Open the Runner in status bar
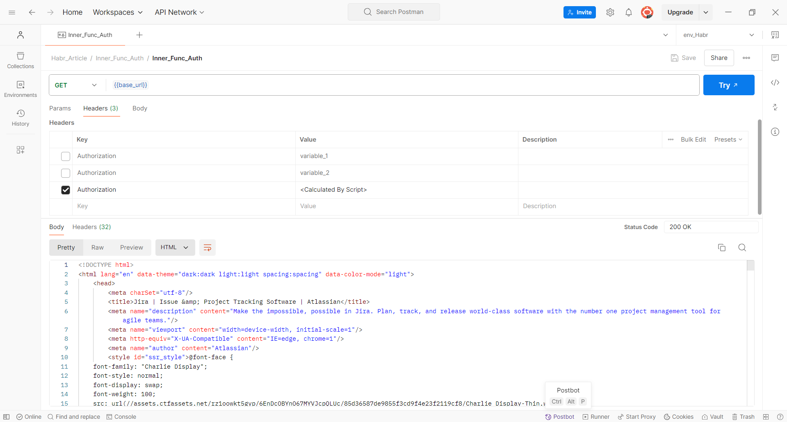This screenshot has width=787, height=422. click(x=596, y=417)
